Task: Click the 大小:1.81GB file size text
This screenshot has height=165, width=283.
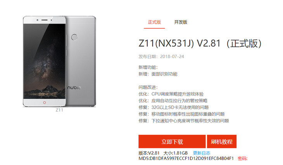Action: tap(176, 153)
